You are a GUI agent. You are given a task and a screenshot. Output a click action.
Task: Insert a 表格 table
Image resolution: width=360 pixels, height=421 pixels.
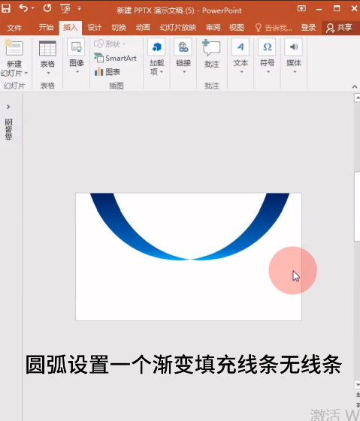pos(47,58)
